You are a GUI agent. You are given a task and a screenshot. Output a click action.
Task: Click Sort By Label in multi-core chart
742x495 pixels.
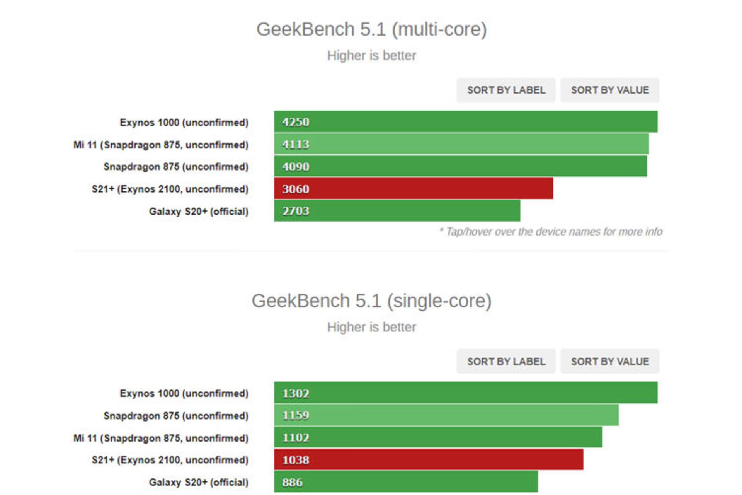point(506,90)
